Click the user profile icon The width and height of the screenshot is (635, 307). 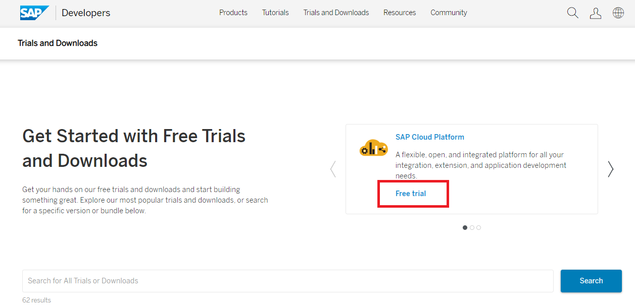(595, 13)
